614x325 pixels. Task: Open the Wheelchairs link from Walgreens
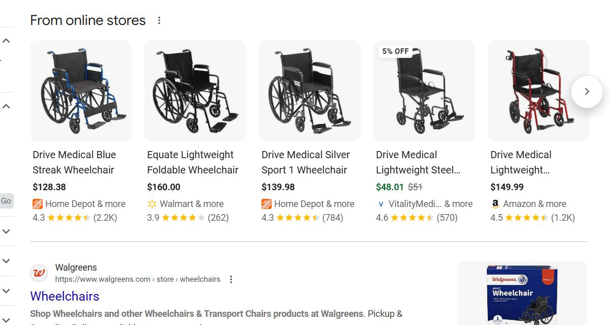64,296
